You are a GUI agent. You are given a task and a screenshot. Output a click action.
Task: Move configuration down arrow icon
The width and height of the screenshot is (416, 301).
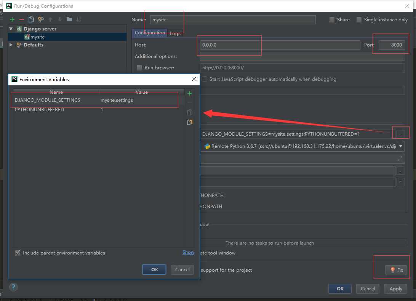[x=60, y=19]
